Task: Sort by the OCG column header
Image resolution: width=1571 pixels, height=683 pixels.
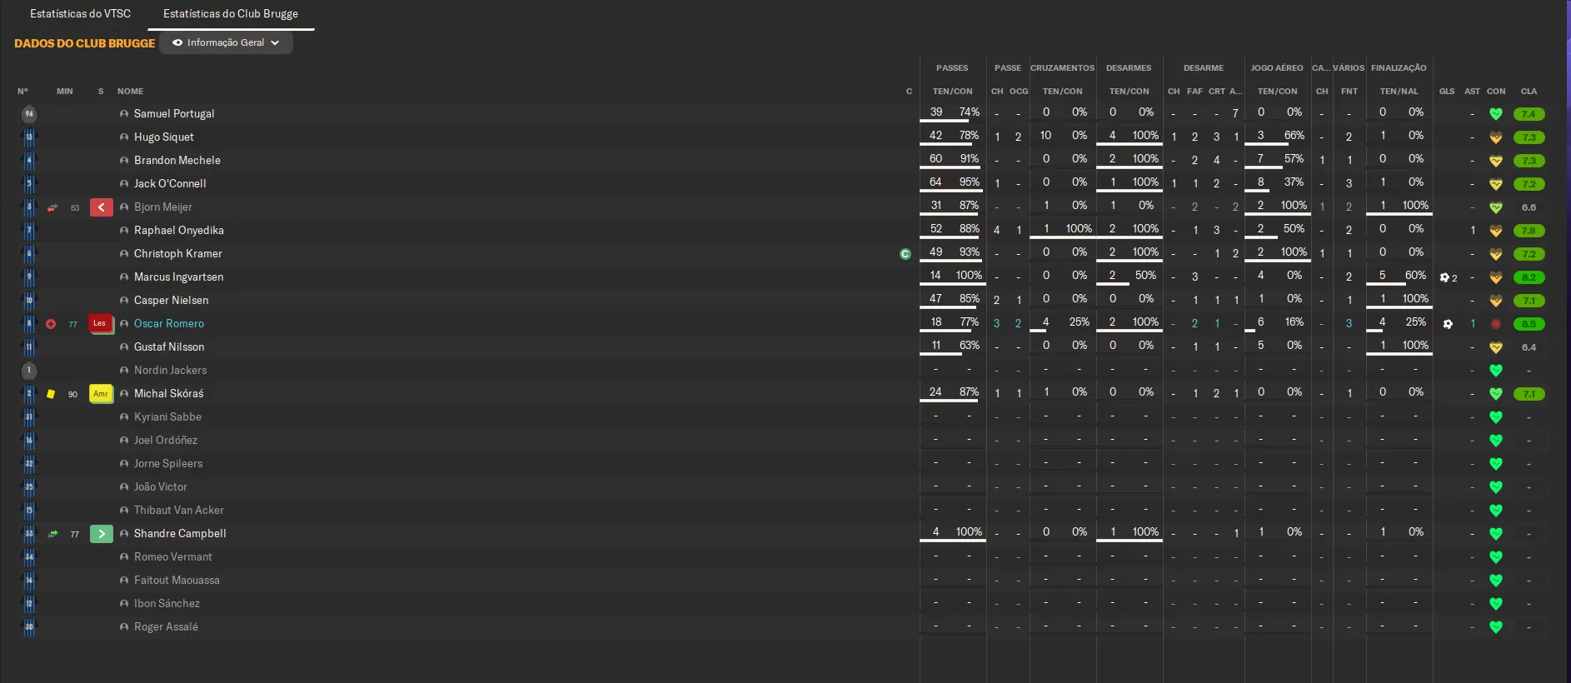Action: click(1019, 92)
